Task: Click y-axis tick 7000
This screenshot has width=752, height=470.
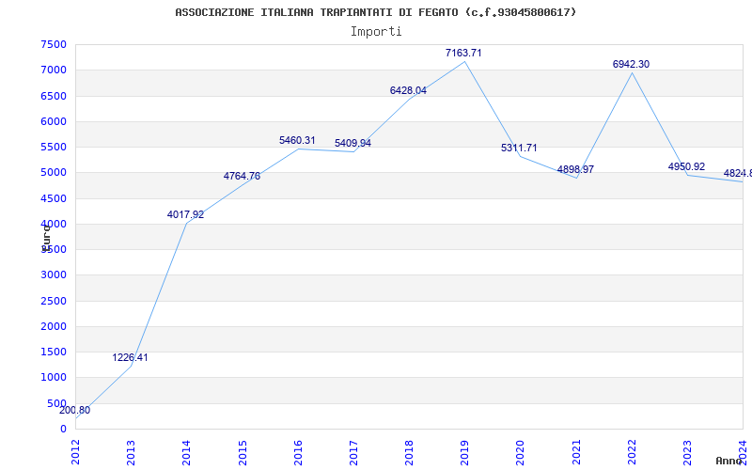Action: click(x=54, y=70)
